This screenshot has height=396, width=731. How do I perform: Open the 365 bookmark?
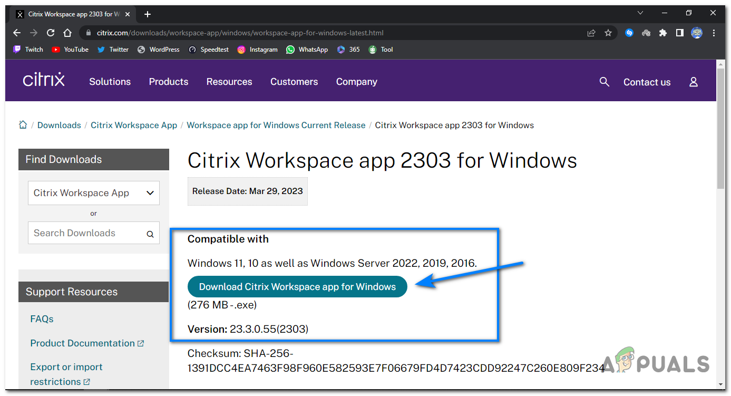click(x=348, y=50)
